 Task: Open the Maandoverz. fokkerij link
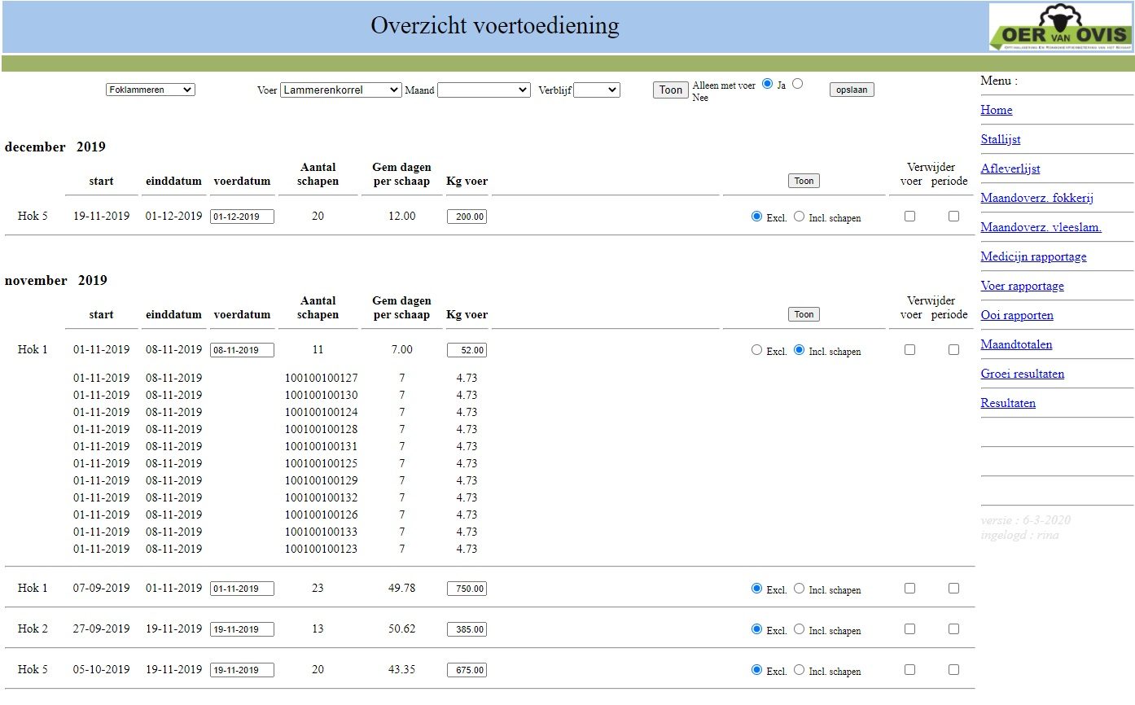point(1036,198)
